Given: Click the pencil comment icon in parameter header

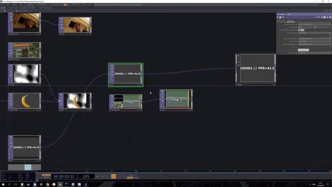Looking at the screenshot, I should tap(316, 17).
